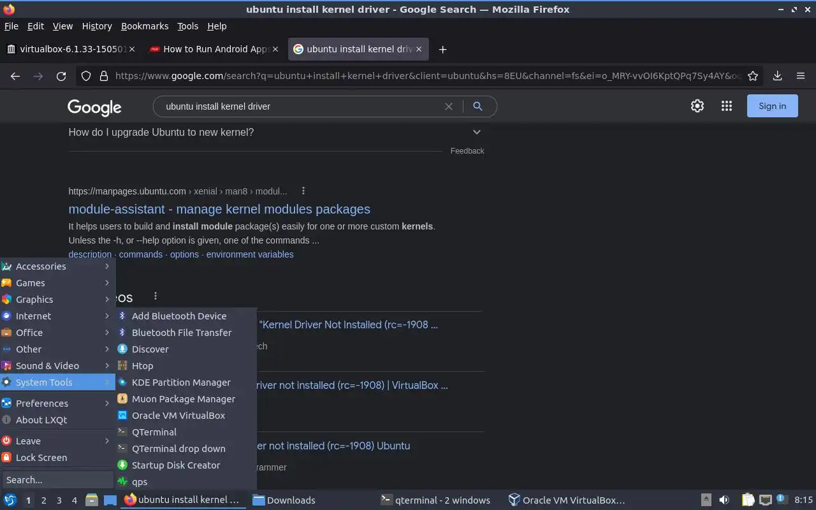Follow the 'commands' sitelink
This screenshot has height=510, width=816.
[x=141, y=254]
